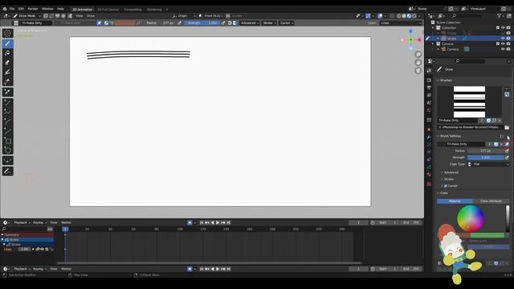
Task: Select the Curve tool
Action: (7, 132)
